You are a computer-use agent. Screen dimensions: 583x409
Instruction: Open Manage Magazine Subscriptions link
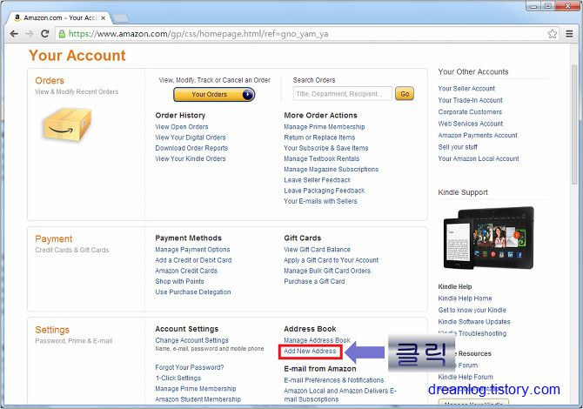pyautogui.click(x=331, y=169)
